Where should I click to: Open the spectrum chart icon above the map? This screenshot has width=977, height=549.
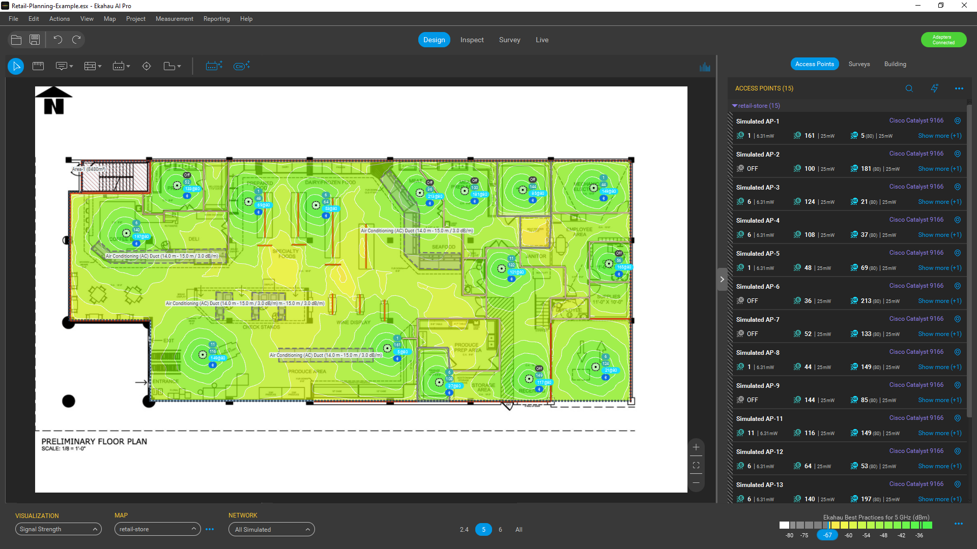tap(705, 67)
